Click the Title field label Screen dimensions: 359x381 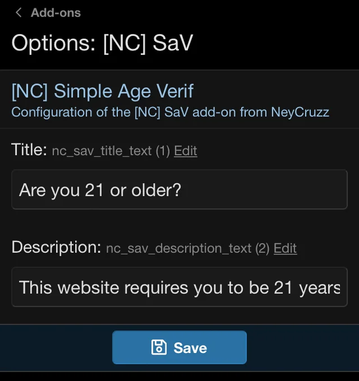(29, 150)
